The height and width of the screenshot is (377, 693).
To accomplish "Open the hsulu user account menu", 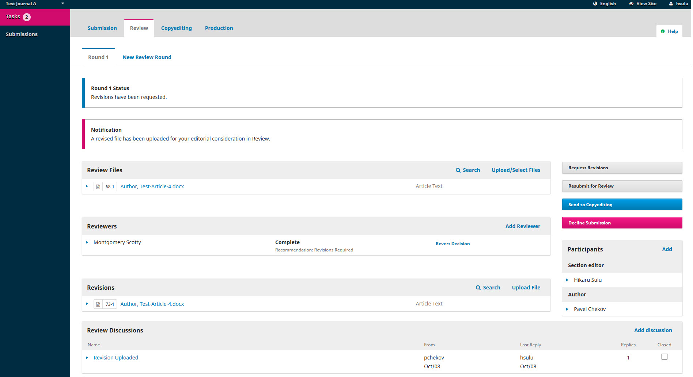I will pos(678,3).
